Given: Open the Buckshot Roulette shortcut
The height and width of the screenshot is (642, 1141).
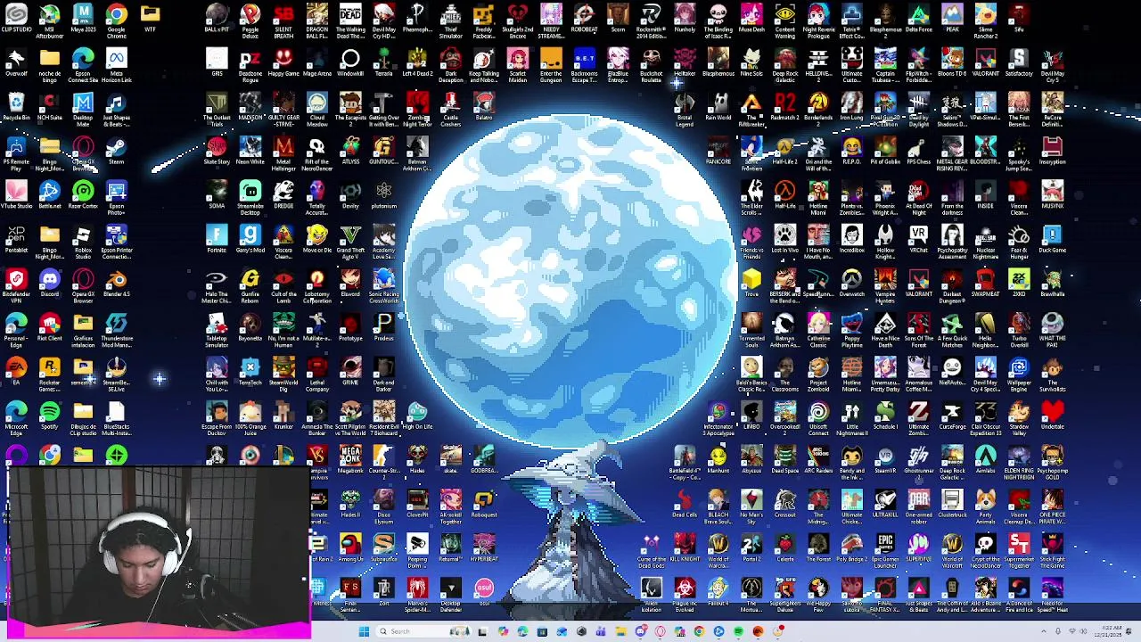Looking at the screenshot, I should click(652, 65).
